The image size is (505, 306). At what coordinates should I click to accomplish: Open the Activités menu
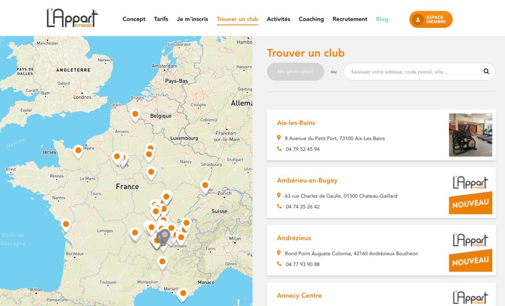click(278, 19)
